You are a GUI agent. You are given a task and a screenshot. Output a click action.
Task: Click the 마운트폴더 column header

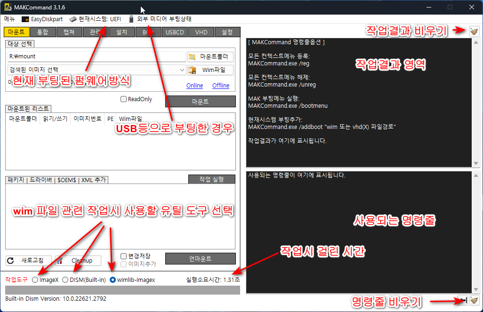pyautogui.click(x=23, y=119)
